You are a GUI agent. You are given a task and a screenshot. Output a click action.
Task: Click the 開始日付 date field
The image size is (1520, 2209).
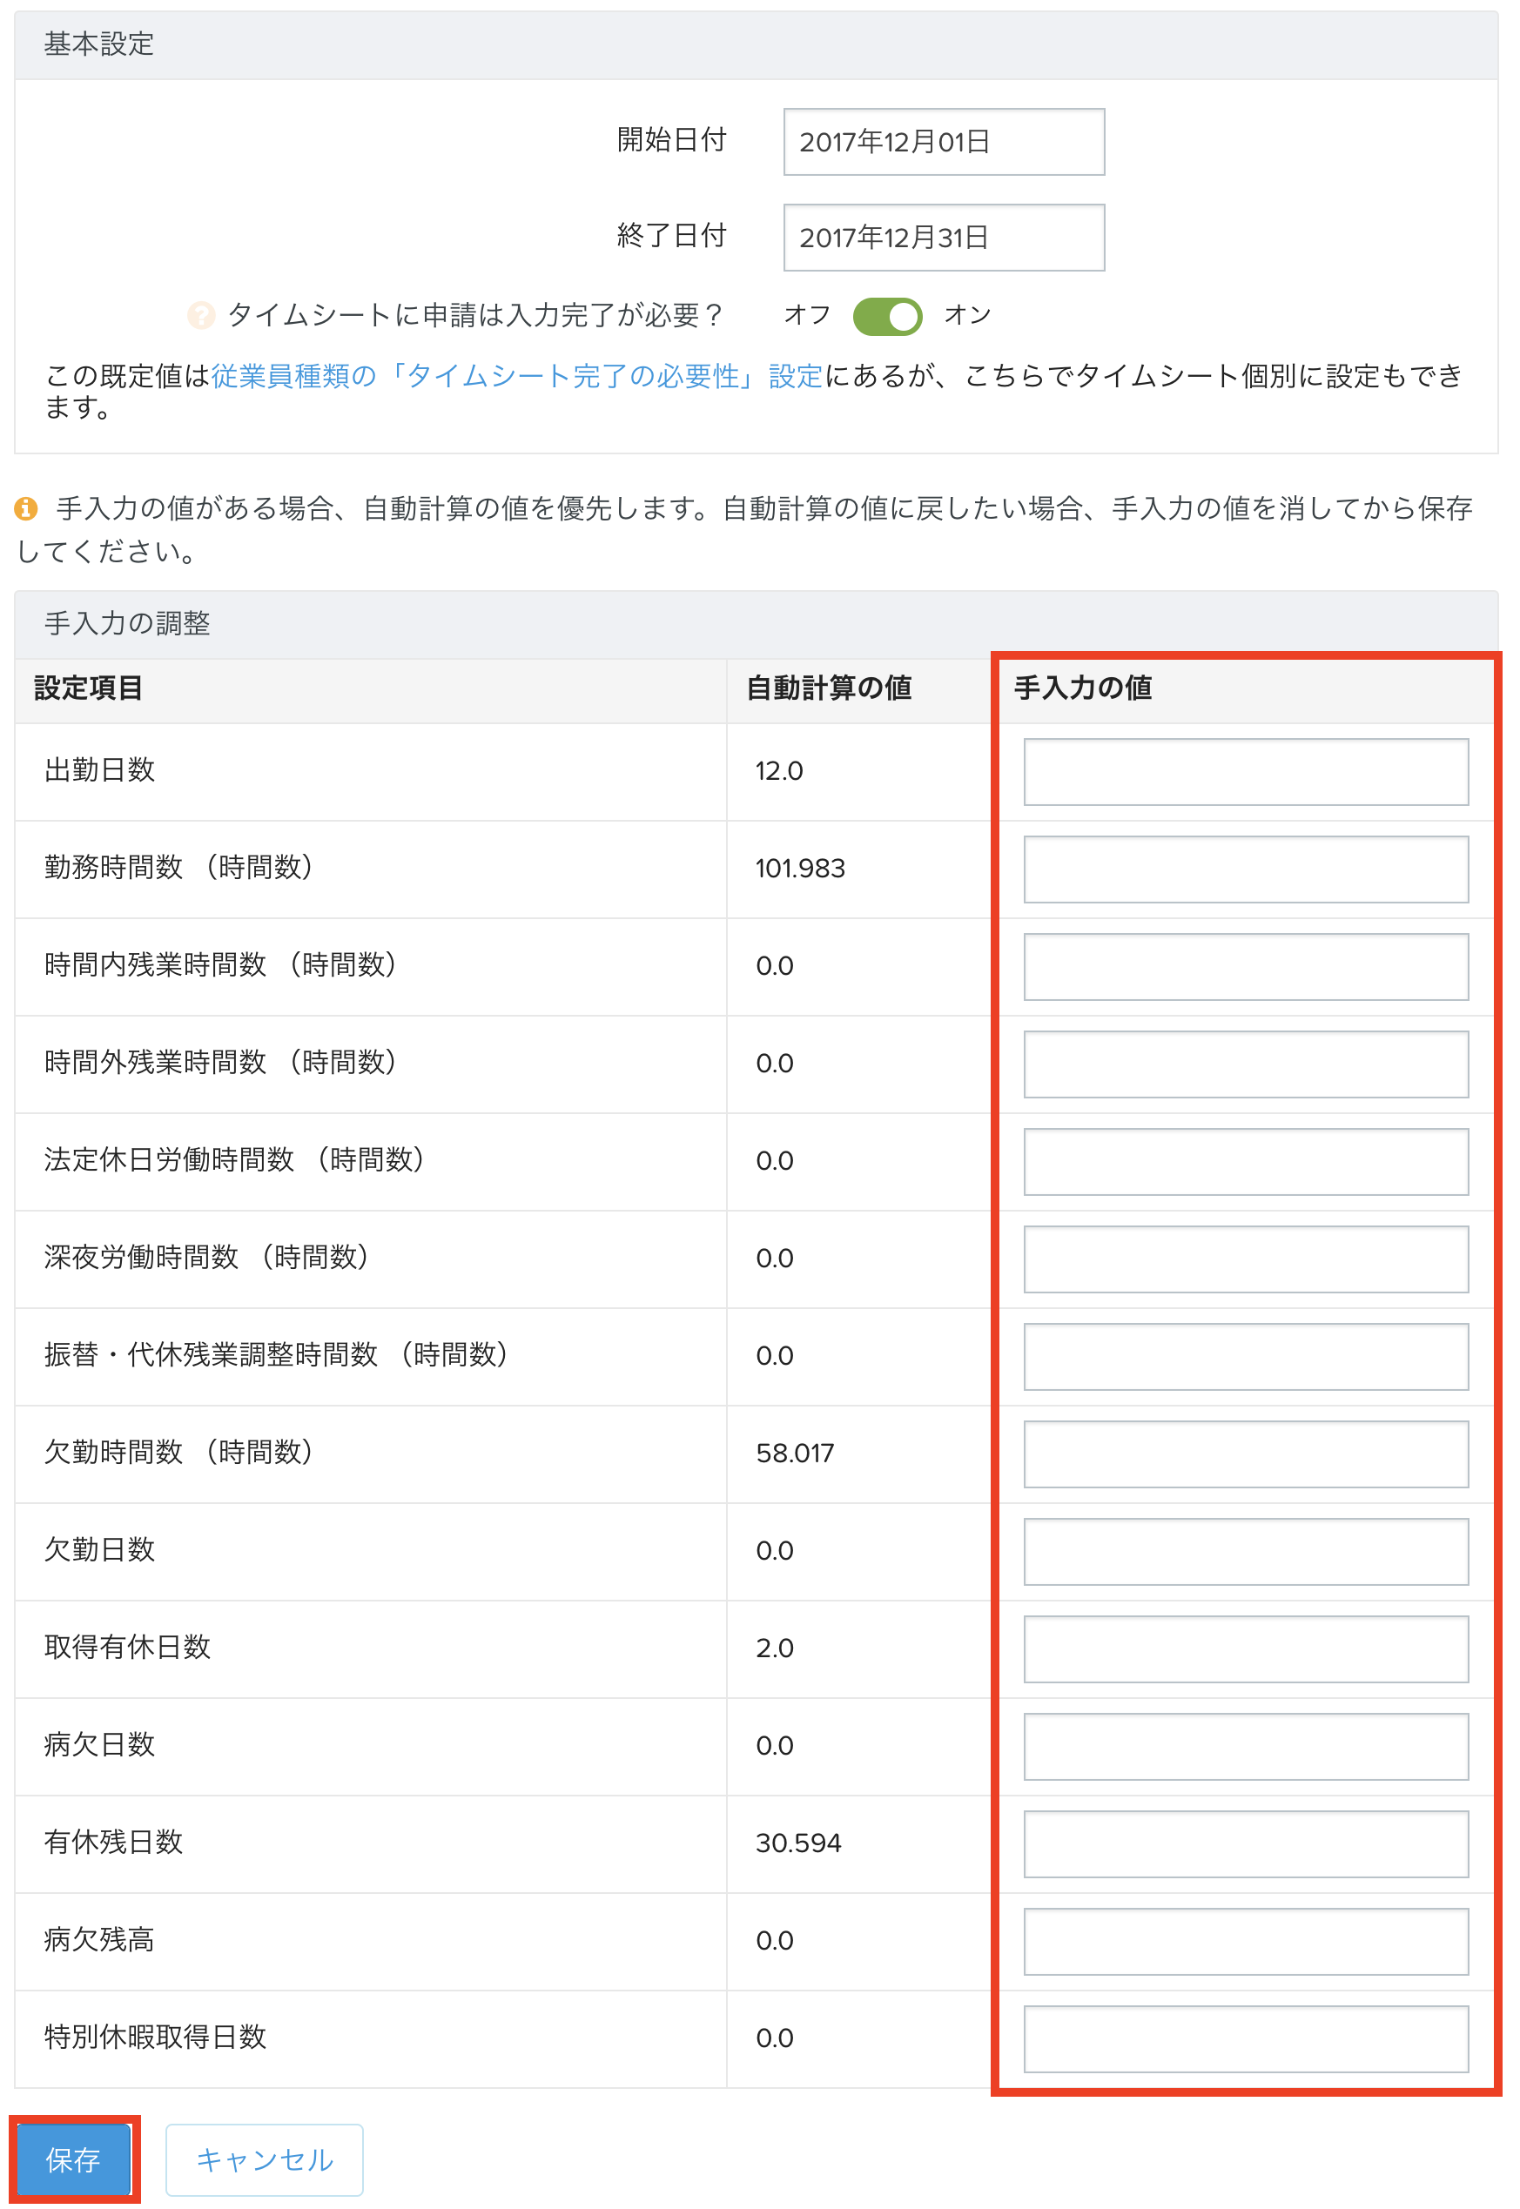(x=943, y=142)
